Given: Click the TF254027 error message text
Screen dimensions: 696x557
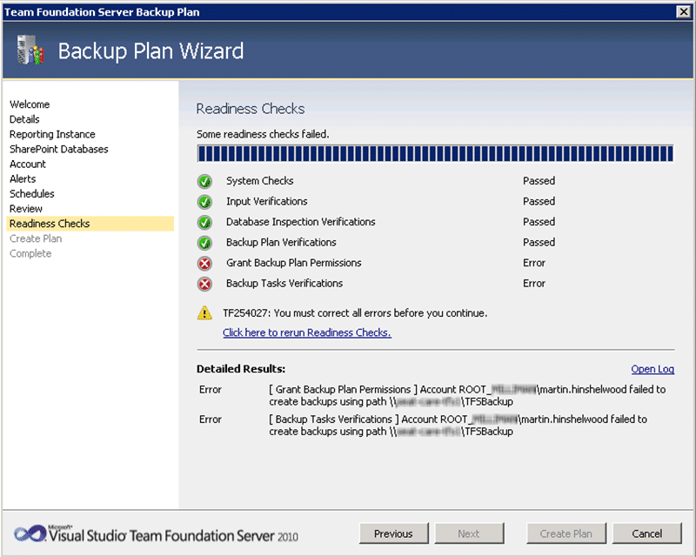Looking at the screenshot, I should pos(355,313).
